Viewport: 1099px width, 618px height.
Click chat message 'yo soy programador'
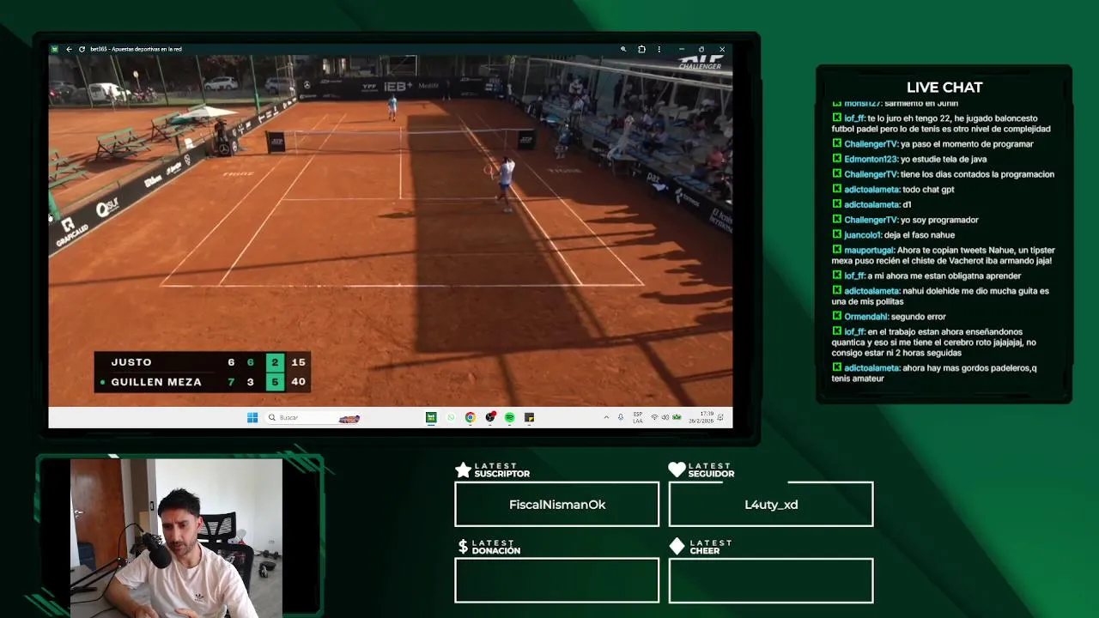coord(939,220)
